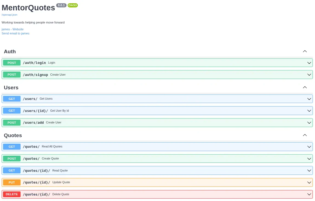The height and width of the screenshot is (201, 315).
Task: Expand the Get Users endpoint arrow
Action: (309, 99)
